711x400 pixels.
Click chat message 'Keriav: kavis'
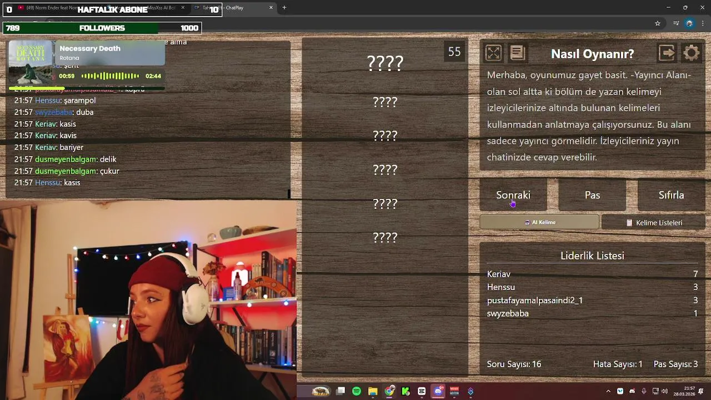tap(46, 136)
